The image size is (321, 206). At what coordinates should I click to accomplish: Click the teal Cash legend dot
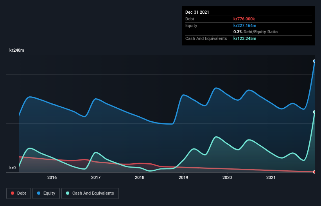pos(68,193)
